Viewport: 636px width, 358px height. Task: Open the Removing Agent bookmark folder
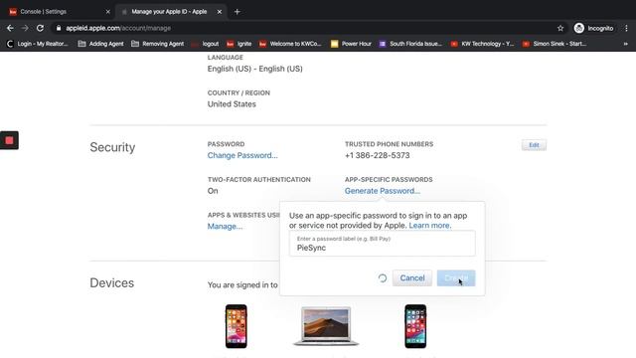(158, 44)
